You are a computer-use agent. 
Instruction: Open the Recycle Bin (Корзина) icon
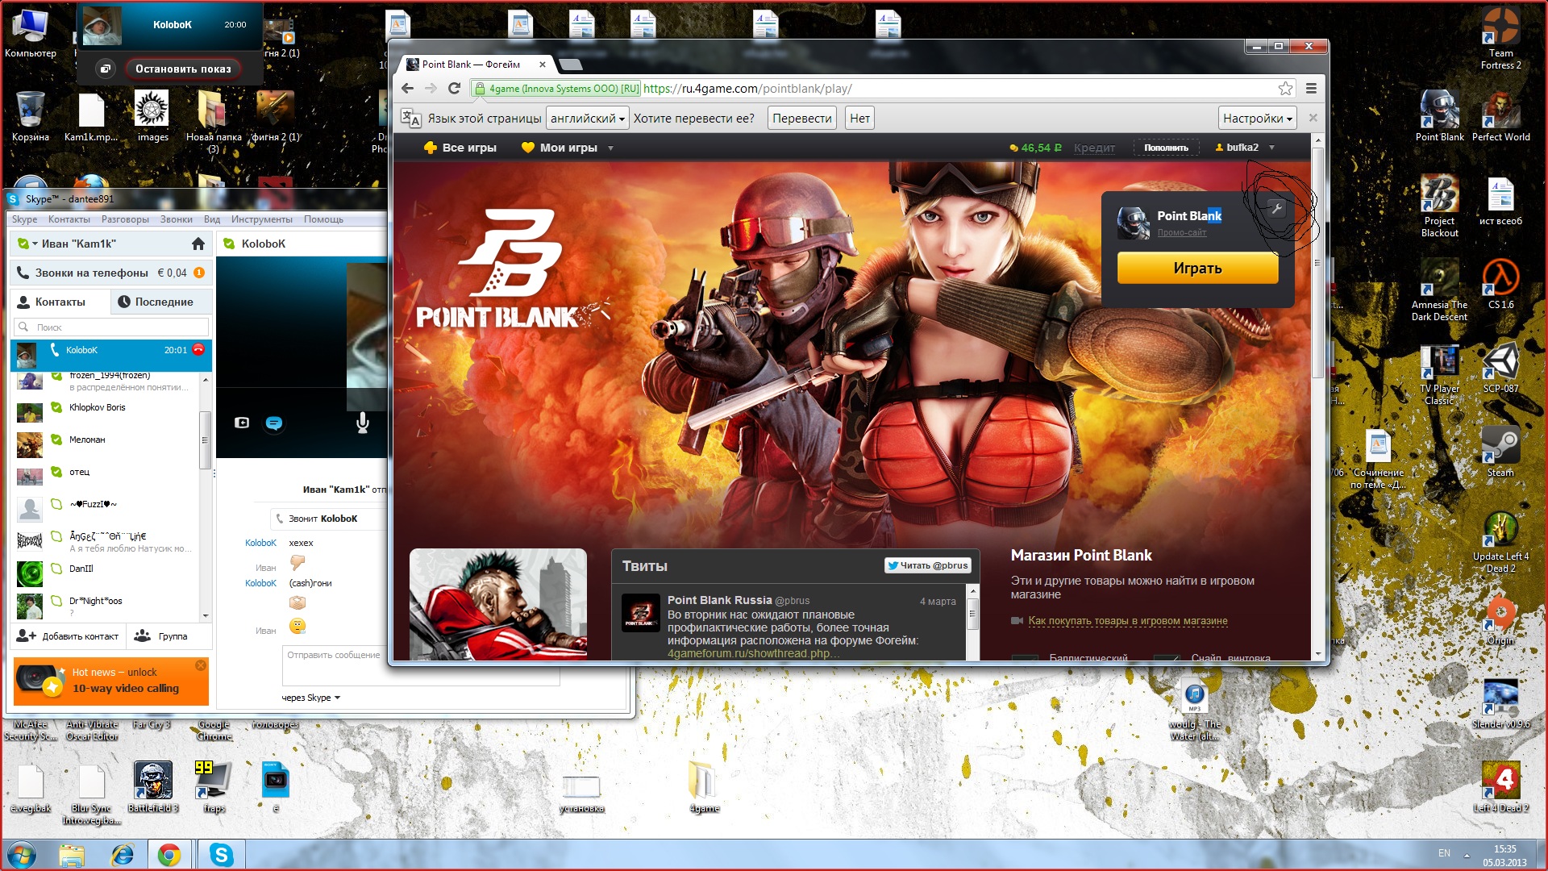31,116
